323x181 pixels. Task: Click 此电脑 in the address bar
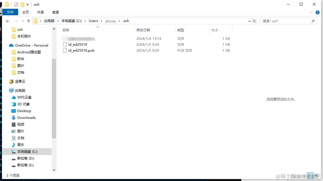pos(49,21)
